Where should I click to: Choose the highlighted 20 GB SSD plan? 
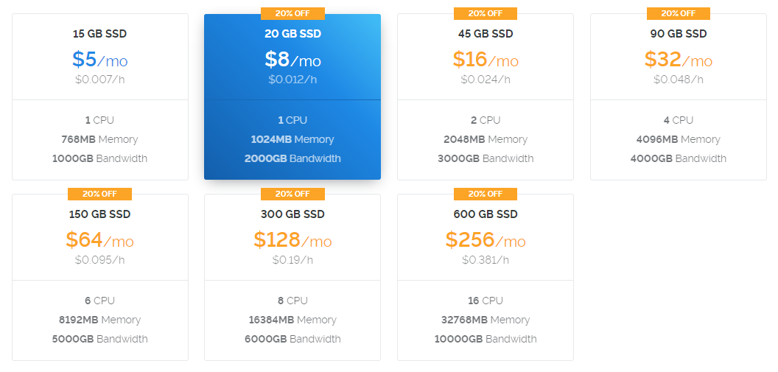[x=292, y=96]
